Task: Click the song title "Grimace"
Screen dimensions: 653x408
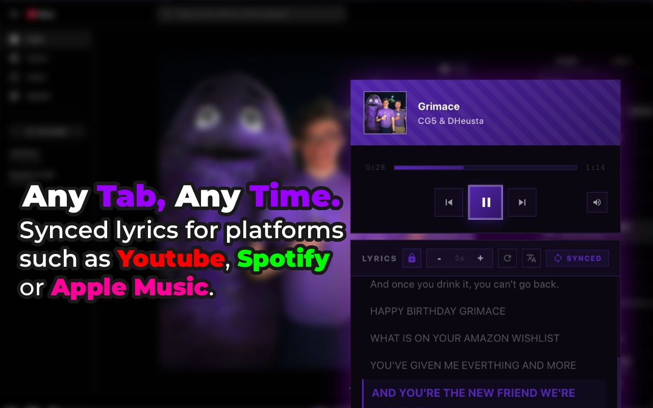Action: coord(439,107)
